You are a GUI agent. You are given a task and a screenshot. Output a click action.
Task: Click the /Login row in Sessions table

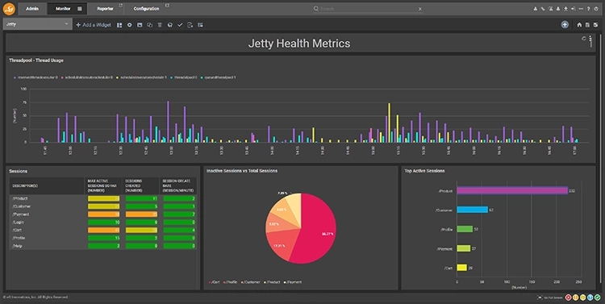103,223
